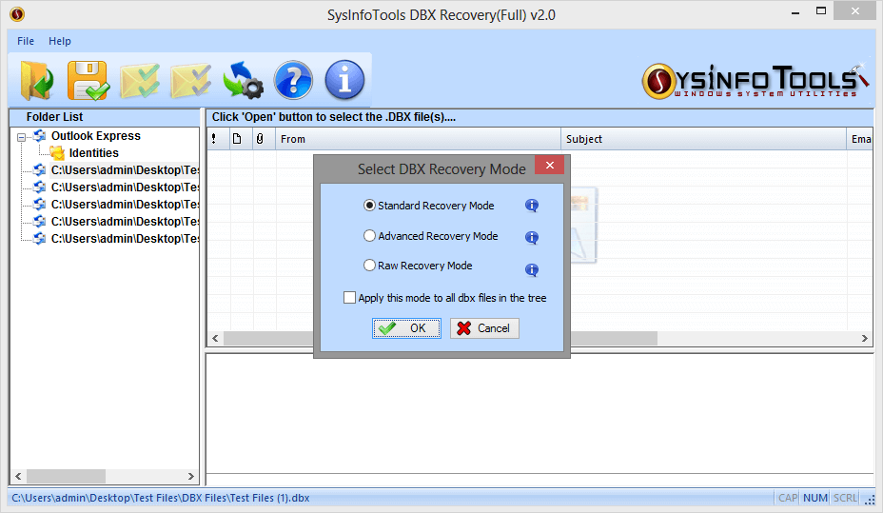Image resolution: width=883 pixels, height=513 pixels.
Task: Select the last C:\Users\admin\Desktop tree entry
Action: [x=125, y=239]
